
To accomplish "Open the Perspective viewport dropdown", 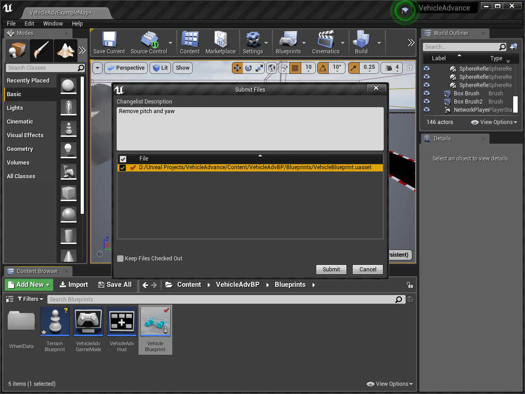I will (126, 67).
